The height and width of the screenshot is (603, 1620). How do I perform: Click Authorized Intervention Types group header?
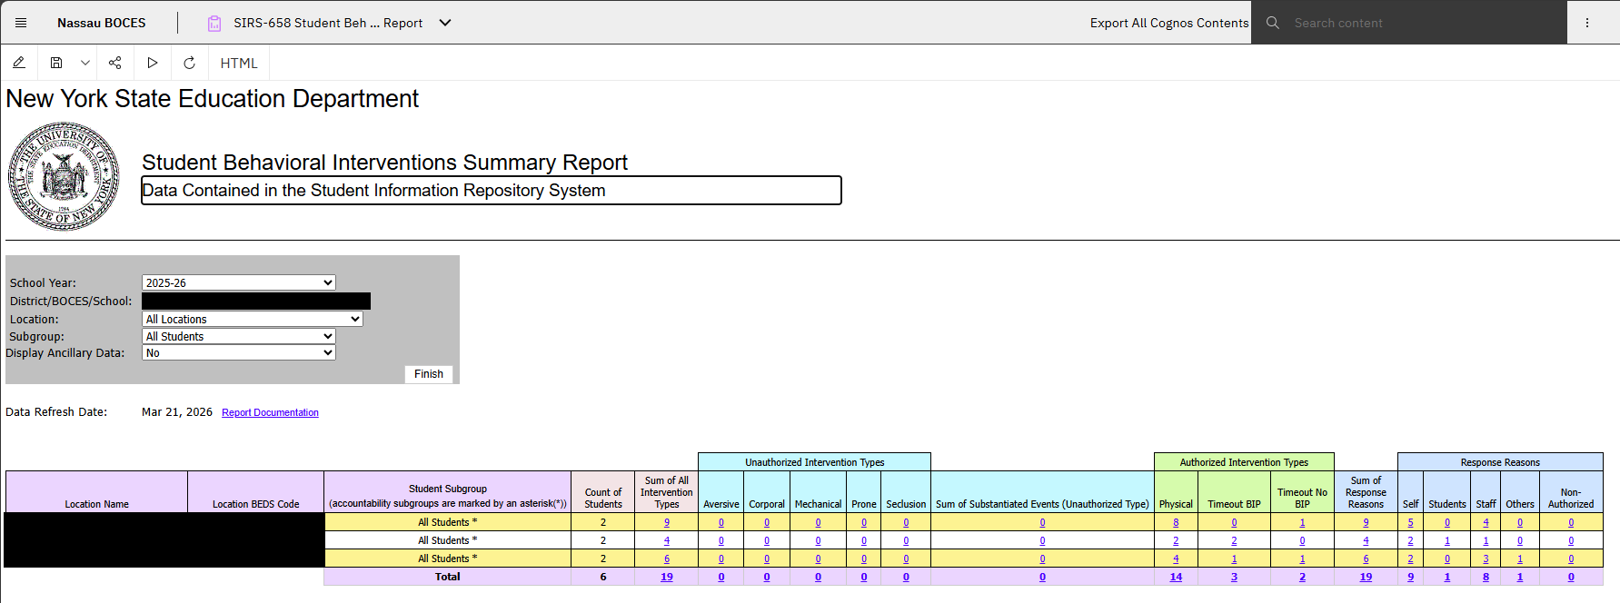tap(1244, 462)
